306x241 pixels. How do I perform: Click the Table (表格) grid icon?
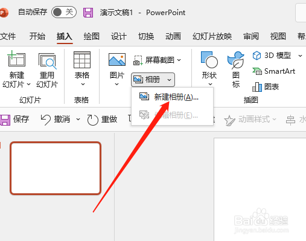[x=82, y=60]
